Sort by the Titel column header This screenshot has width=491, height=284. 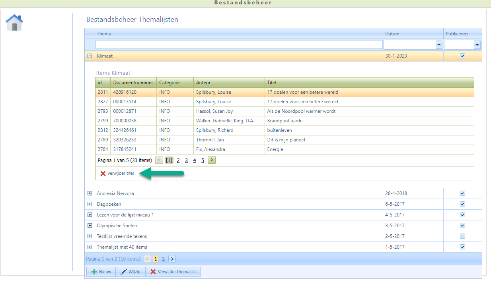coord(272,83)
